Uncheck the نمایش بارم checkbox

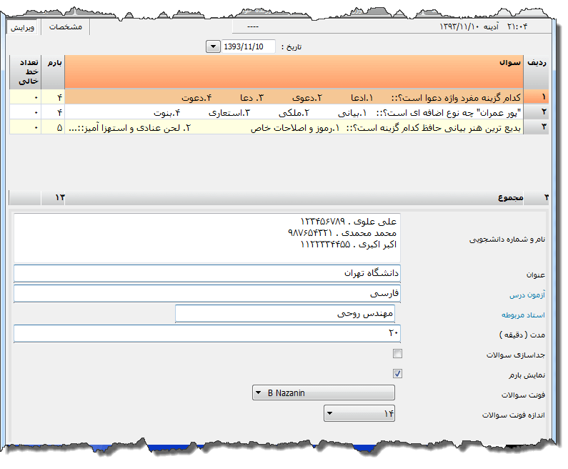pyautogui.click(x=398, y=373)
